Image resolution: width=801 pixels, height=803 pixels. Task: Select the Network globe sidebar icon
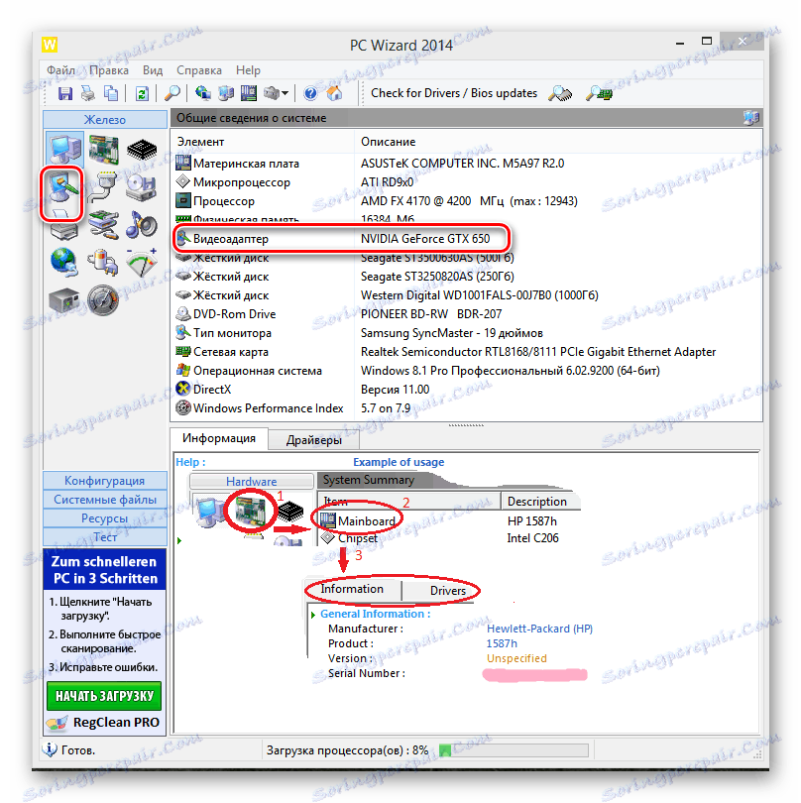pos(64,262)
